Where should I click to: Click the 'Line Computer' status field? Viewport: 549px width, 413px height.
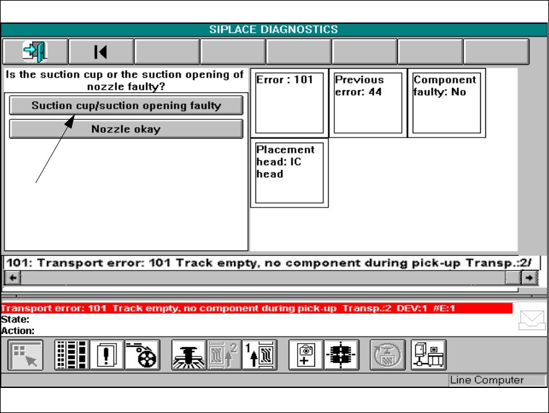pyautogui.click(x=497, y=380)
